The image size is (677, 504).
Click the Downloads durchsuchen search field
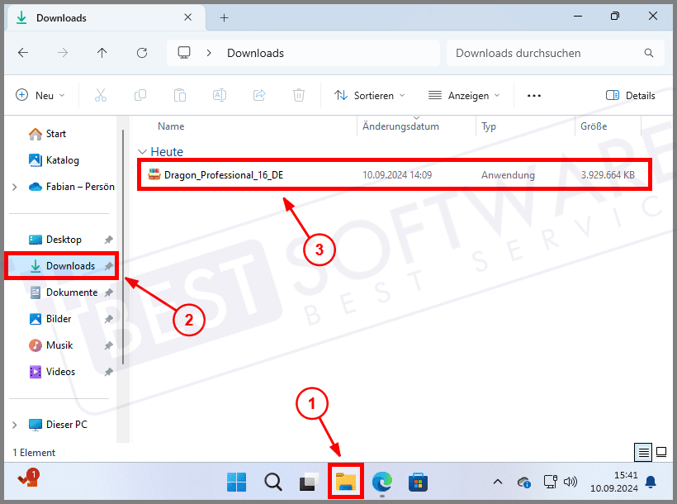[x=553, y=53]
